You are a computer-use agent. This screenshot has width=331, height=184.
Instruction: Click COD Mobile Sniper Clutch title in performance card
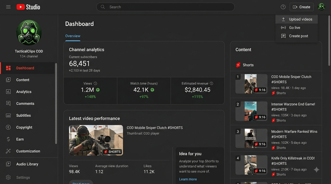click(155, 128)
